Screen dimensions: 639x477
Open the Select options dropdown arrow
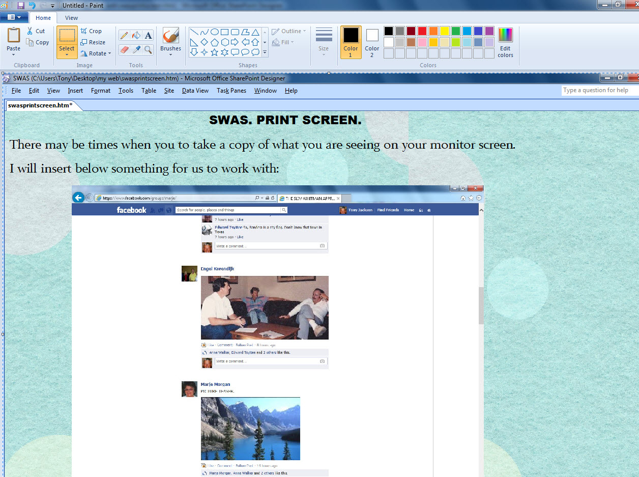[67, 54]
